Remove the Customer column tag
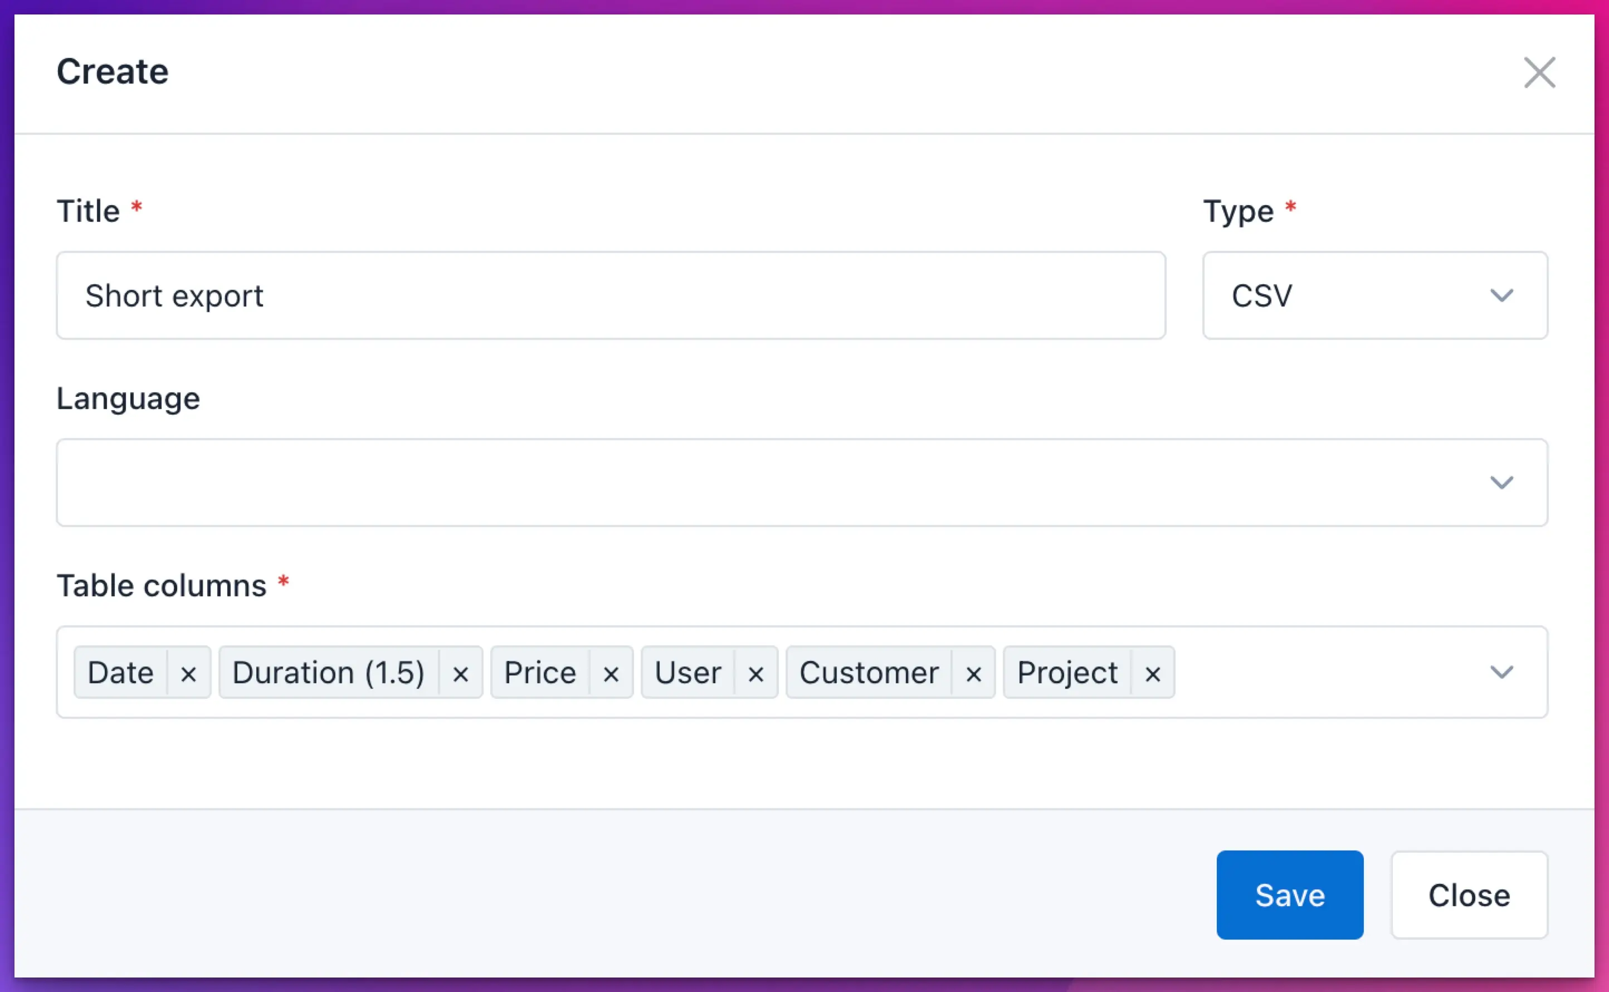Screen dimensions: 1609x992 [x=973, y=673]
